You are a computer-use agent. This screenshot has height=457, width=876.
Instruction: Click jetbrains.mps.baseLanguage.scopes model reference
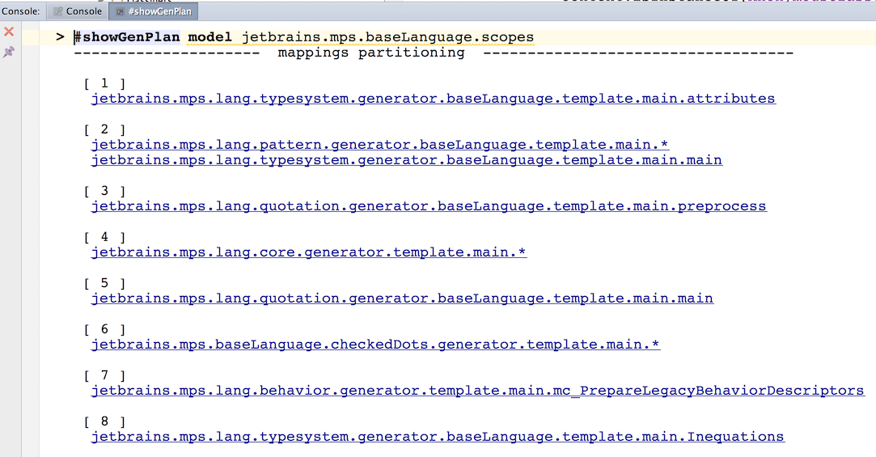pos(387,37)
